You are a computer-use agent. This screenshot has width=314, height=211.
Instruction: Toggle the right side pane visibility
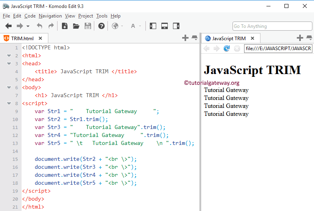click(x=176, y=26)
